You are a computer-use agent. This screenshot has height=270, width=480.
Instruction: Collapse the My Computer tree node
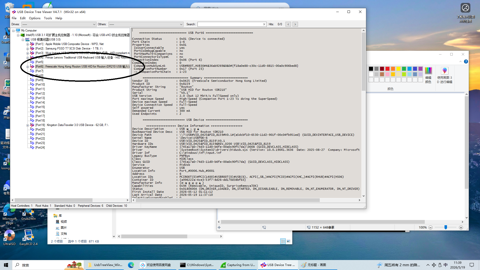(13, 31)
